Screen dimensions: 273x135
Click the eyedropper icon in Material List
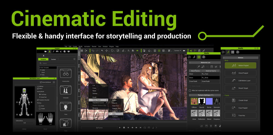(x=198, y=67)
